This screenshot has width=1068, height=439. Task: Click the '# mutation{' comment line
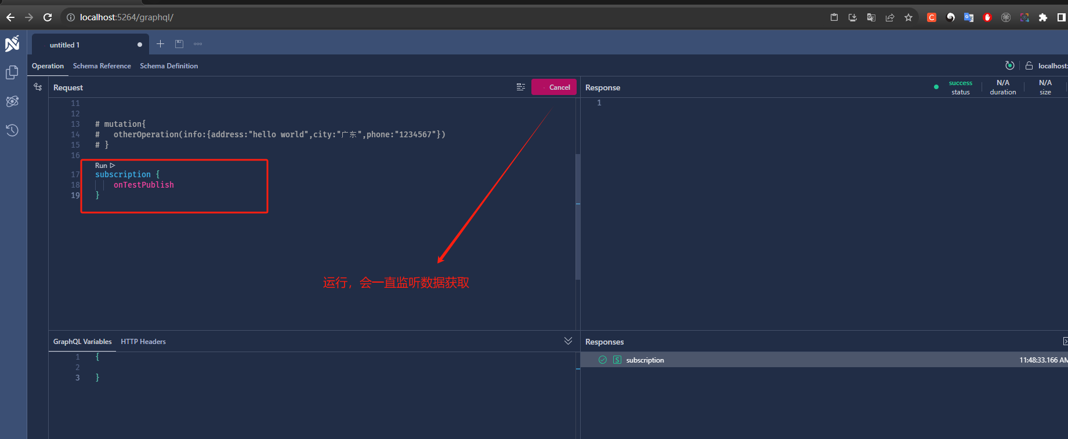pos(121,124)
